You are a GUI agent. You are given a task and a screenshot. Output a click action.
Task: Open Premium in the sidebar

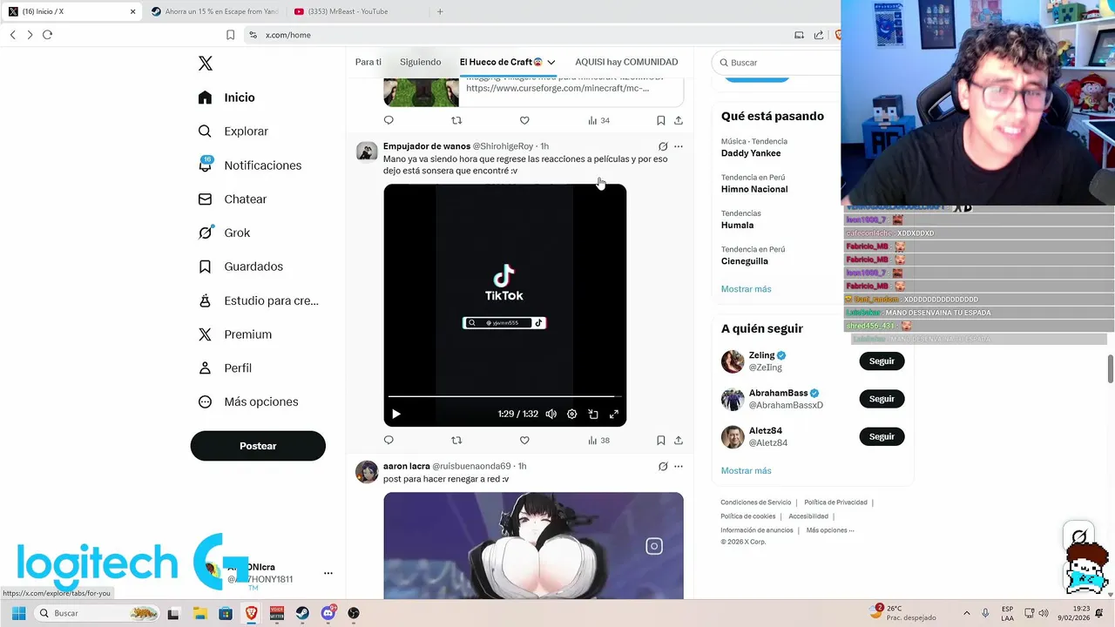(x=234, y=334)
